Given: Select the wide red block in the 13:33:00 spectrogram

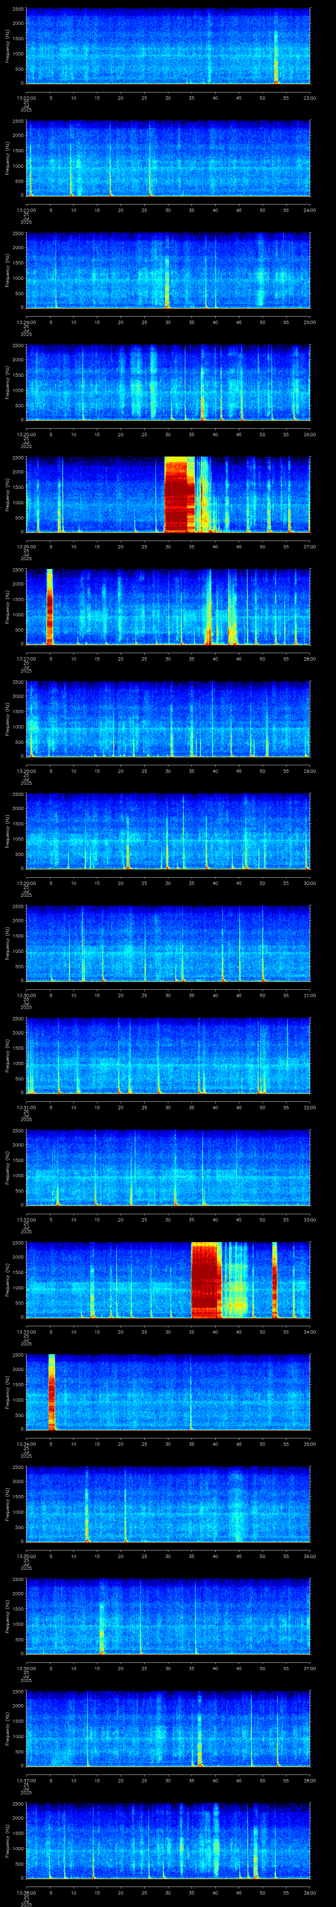Looking at the screenshot, I should point(206,1280).
